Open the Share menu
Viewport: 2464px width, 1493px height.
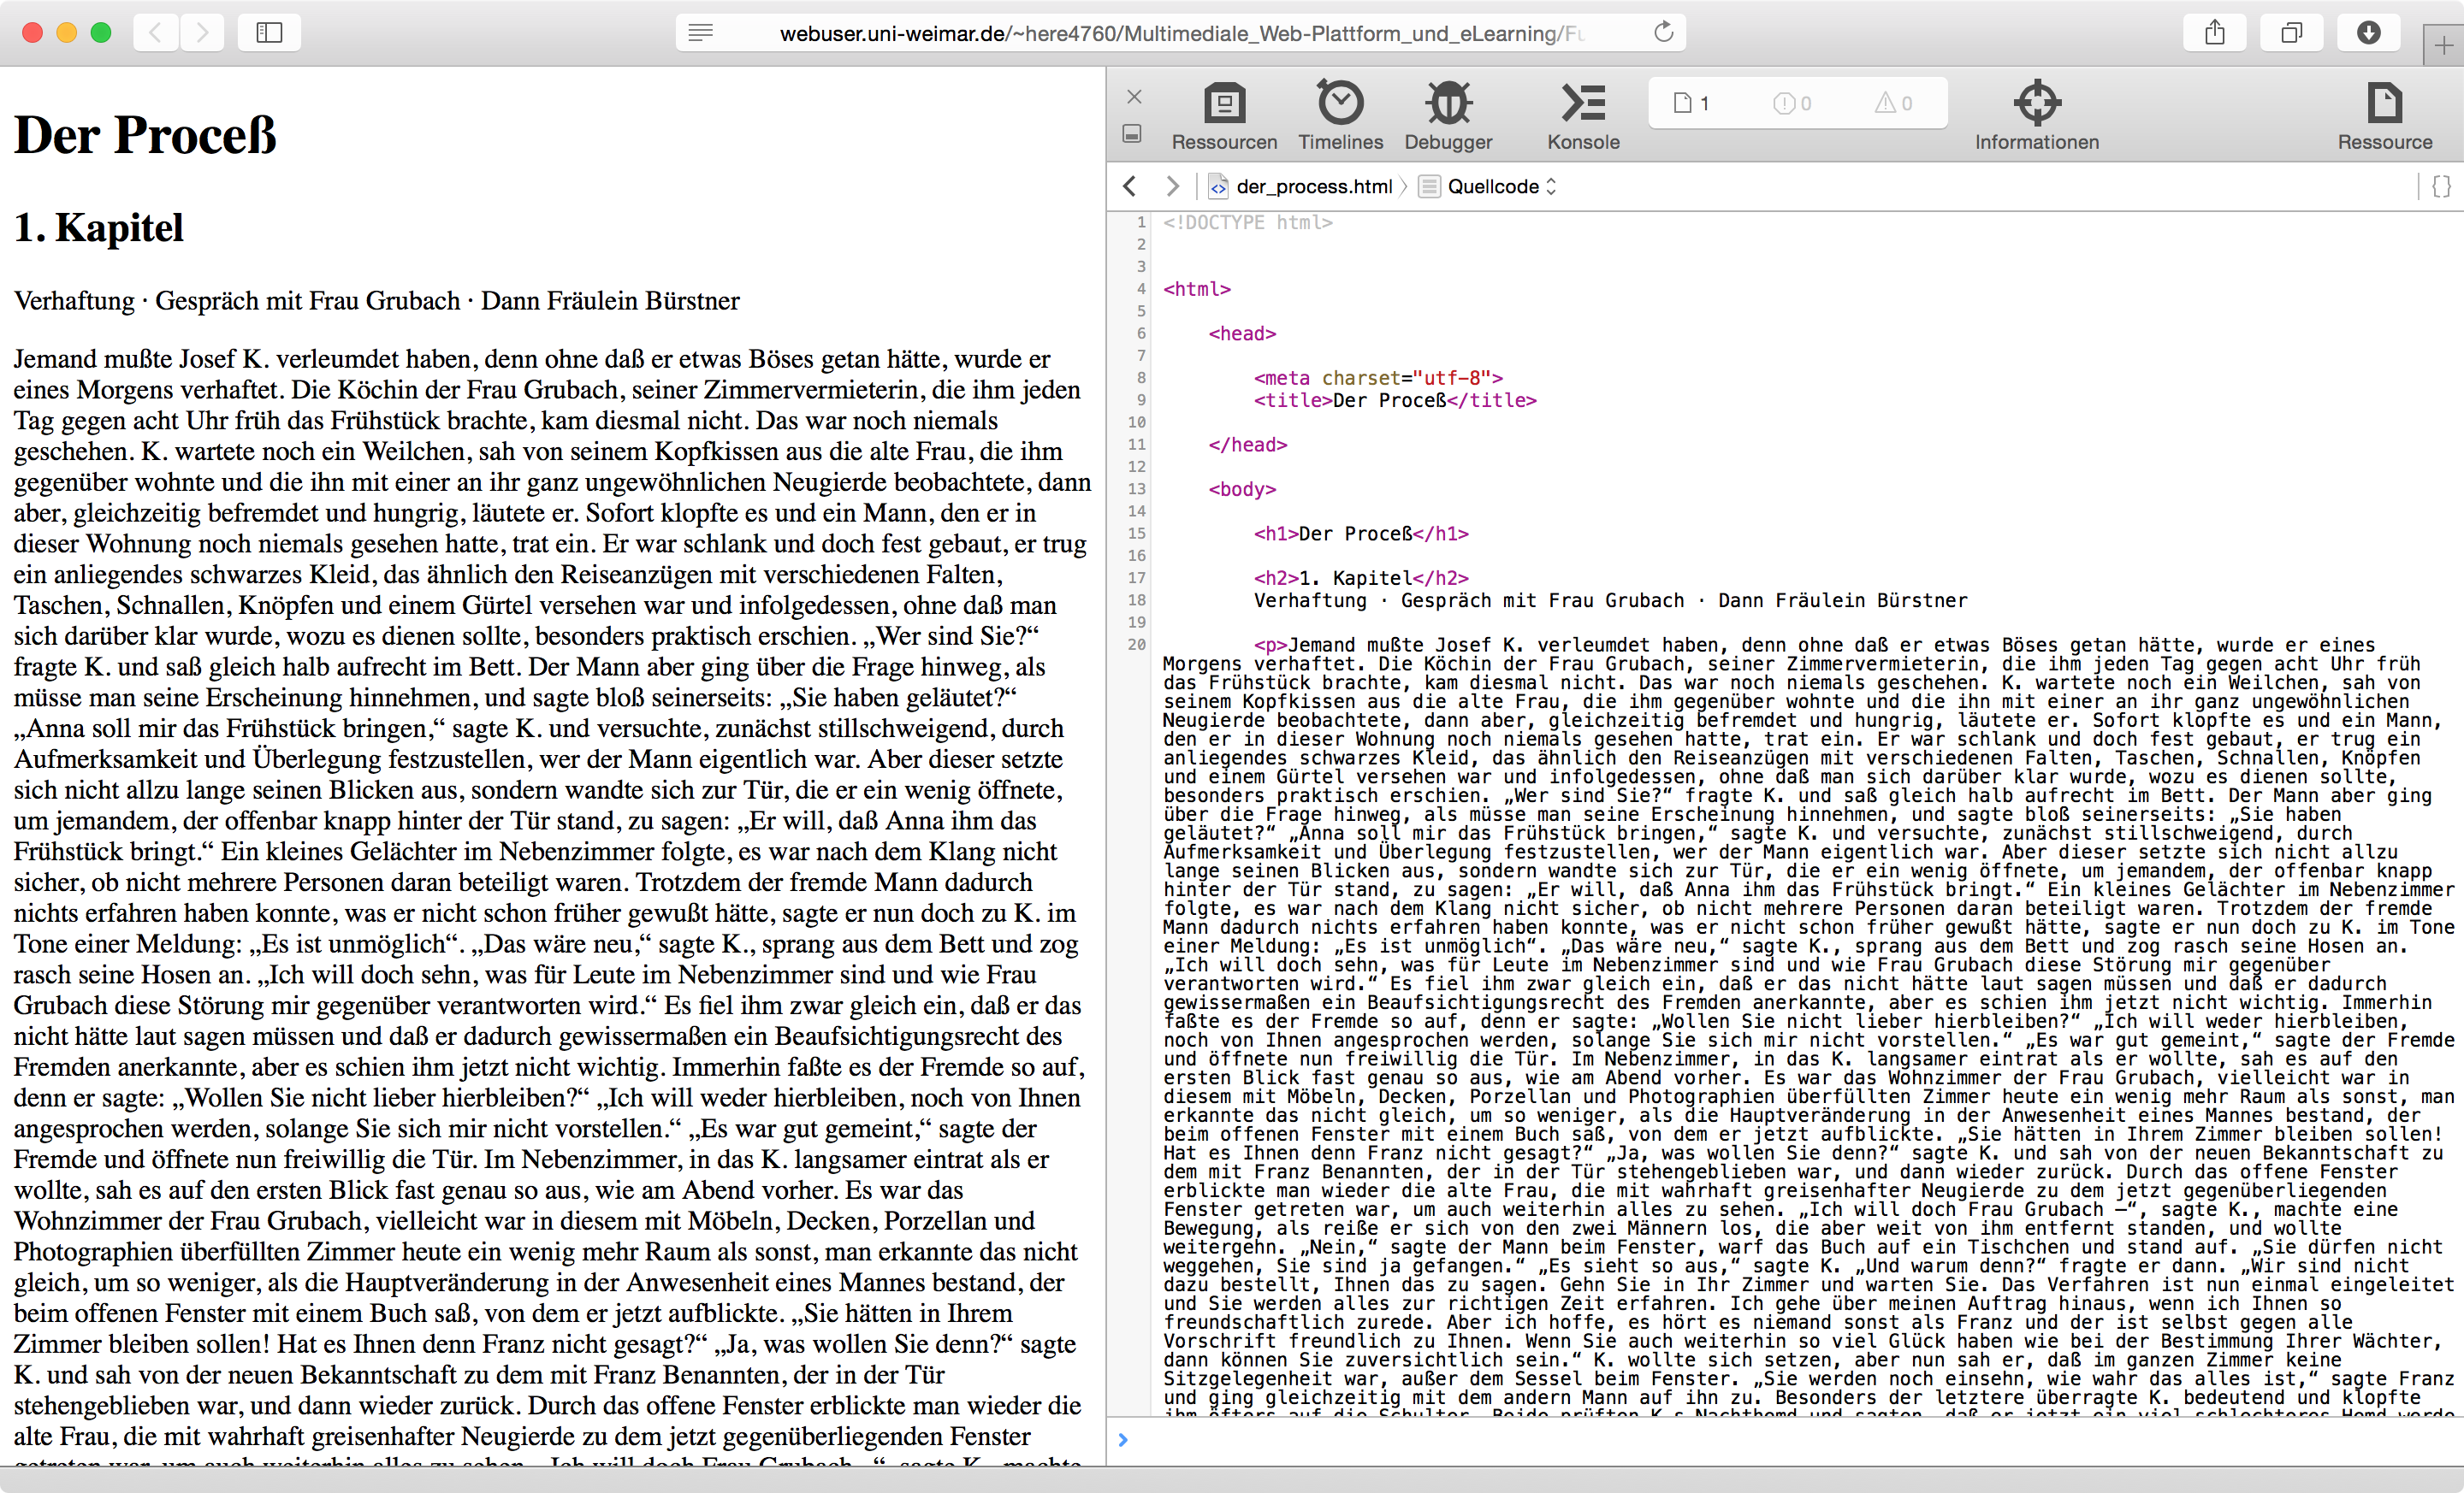coord(2215,33)
